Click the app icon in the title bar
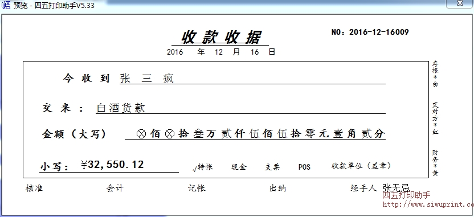Image resolution: width=474 pixels, height=217 pixels. 6,5
